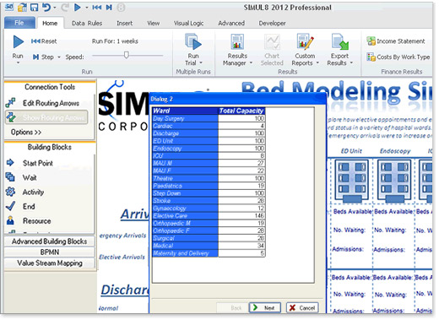
Task: Switch to the Data Rules tab
Action: click(87, 24)
